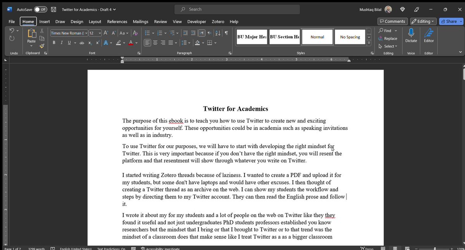The image size is (465, 250).
Task: Open the Select dropdown in Editing
Action: point(388,46)
